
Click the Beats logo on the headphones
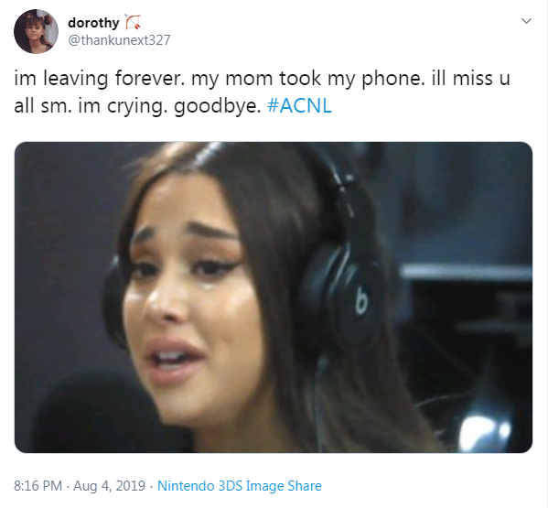click(361, 300)
